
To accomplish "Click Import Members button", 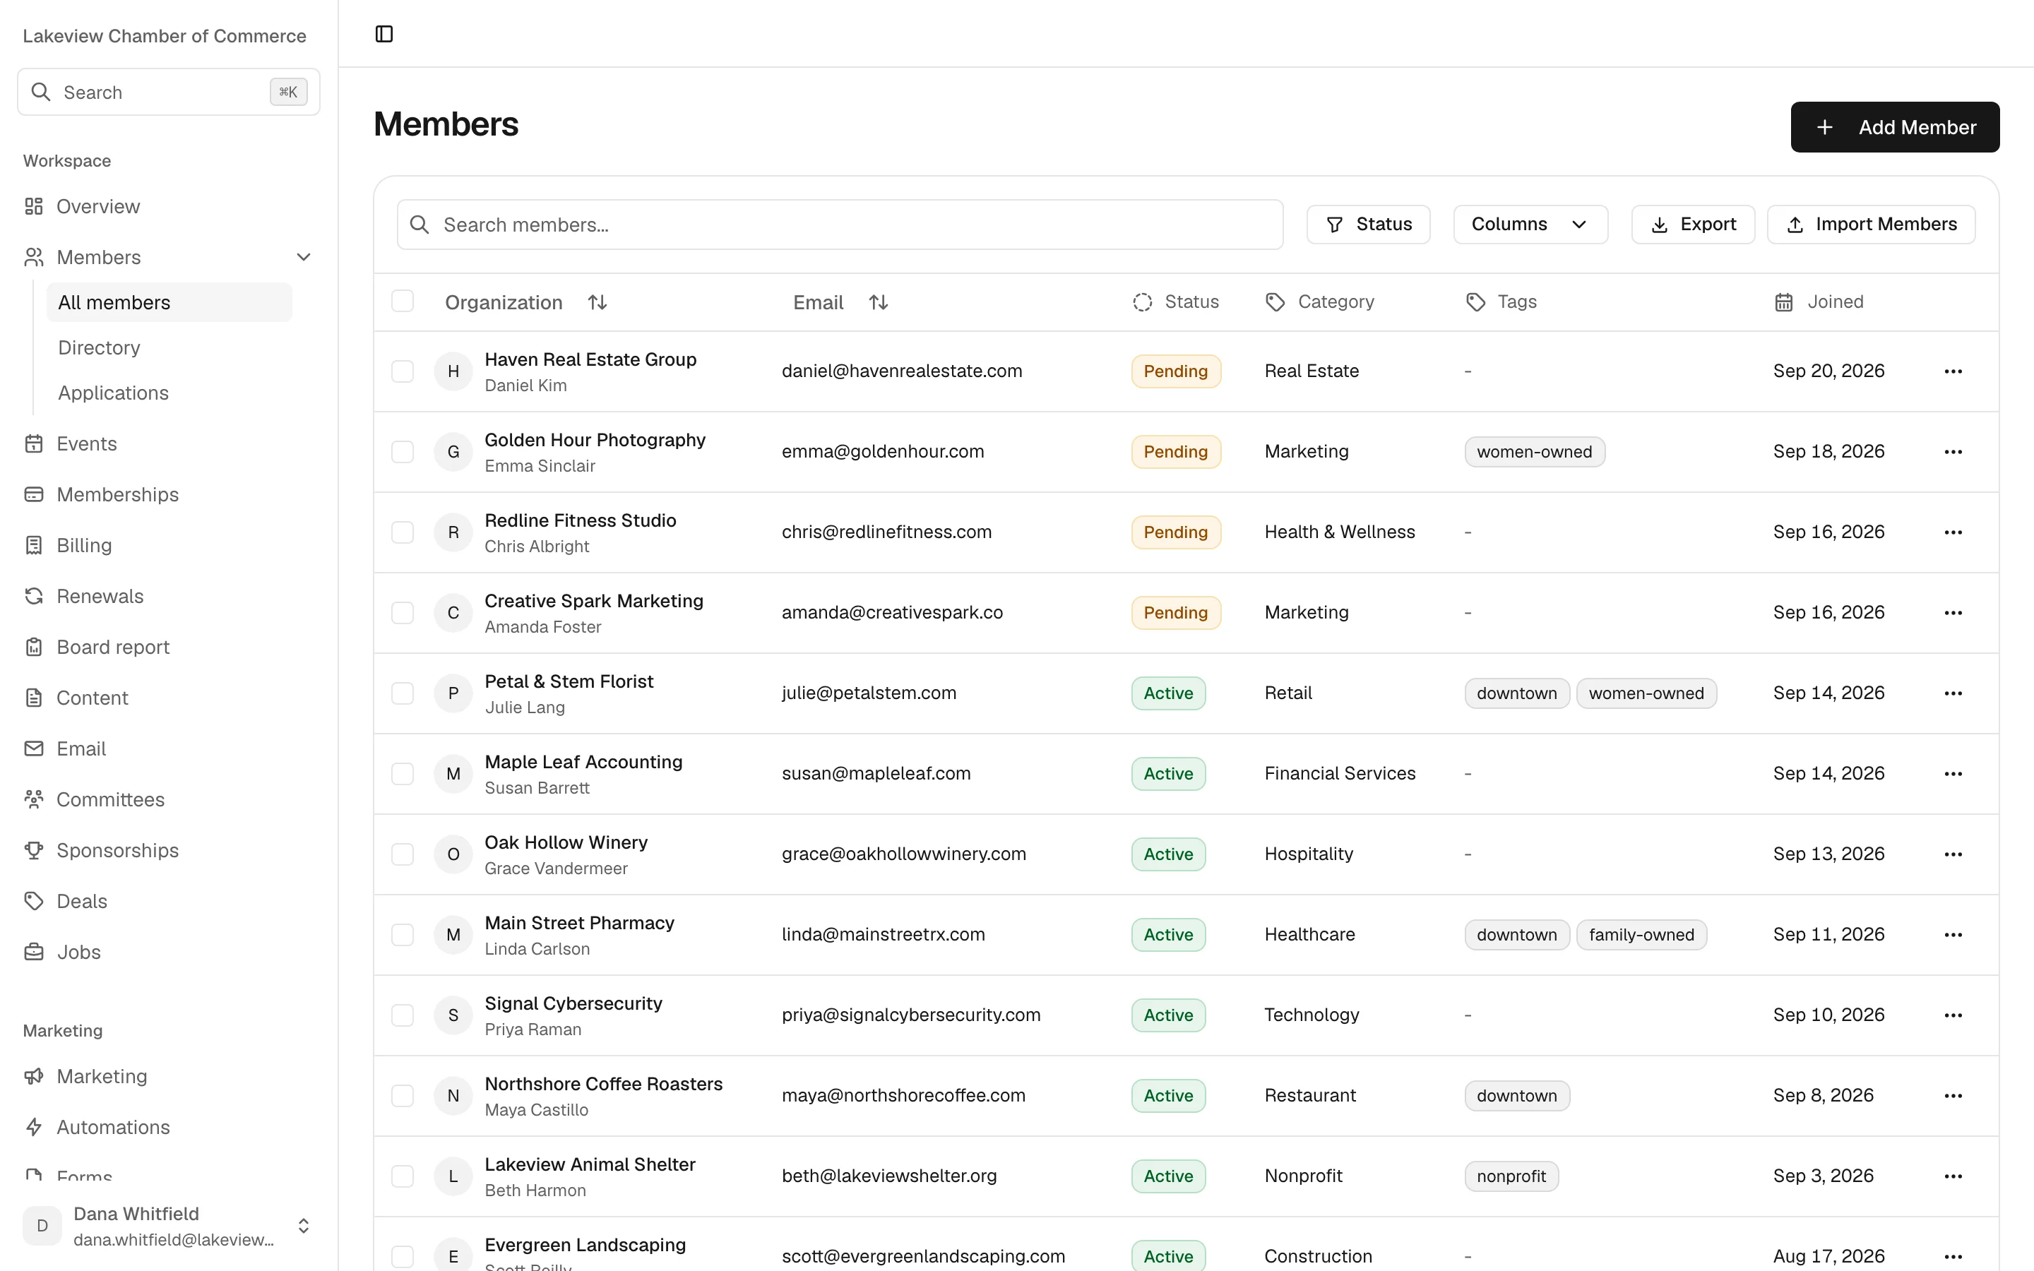I will 1871,225.
